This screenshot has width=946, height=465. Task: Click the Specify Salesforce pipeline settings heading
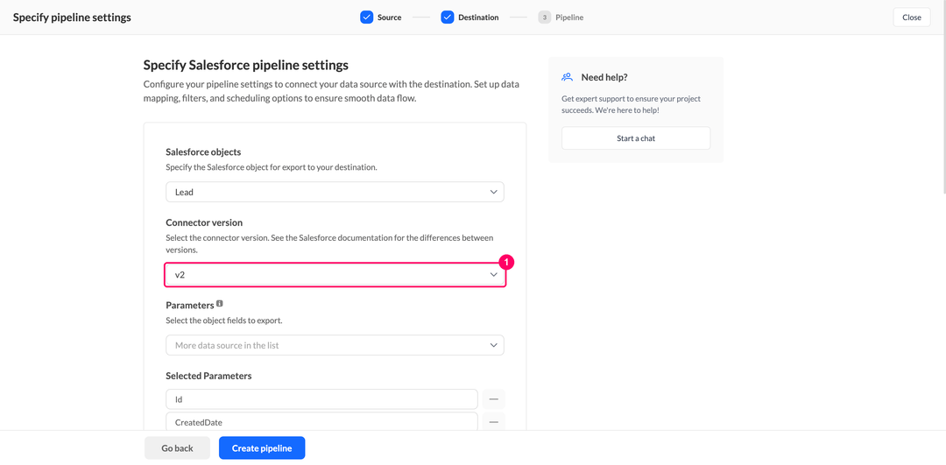pyautogui.click(x=245, y=65)
